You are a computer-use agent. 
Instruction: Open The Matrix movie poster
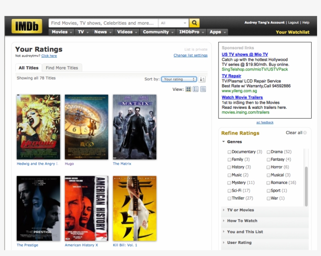coord(135,127)
